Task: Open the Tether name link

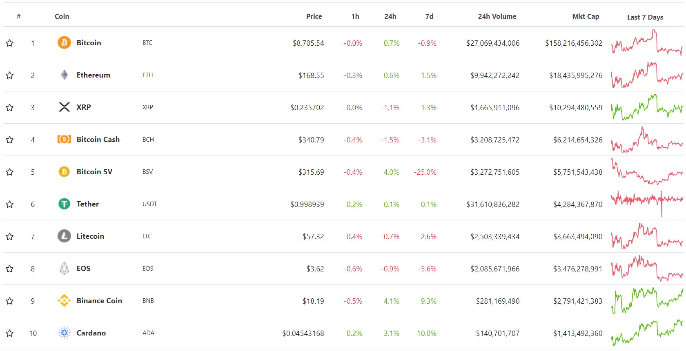Action: 88,204
